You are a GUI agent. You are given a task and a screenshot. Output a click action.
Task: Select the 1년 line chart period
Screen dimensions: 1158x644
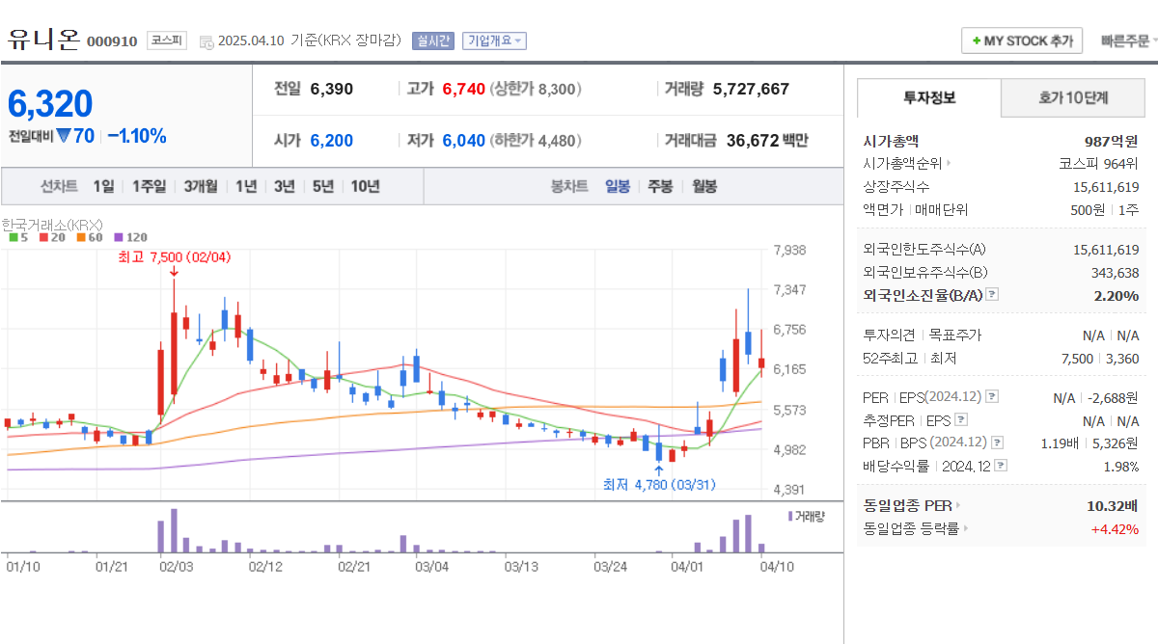point(246,186)
